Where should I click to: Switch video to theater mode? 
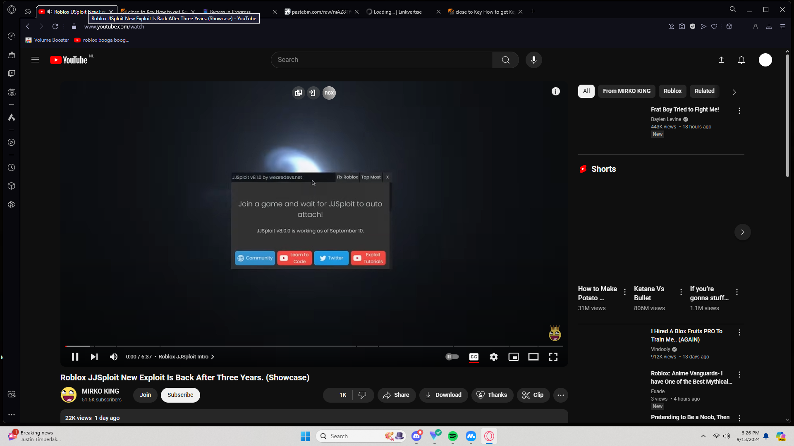coord(533,357)
